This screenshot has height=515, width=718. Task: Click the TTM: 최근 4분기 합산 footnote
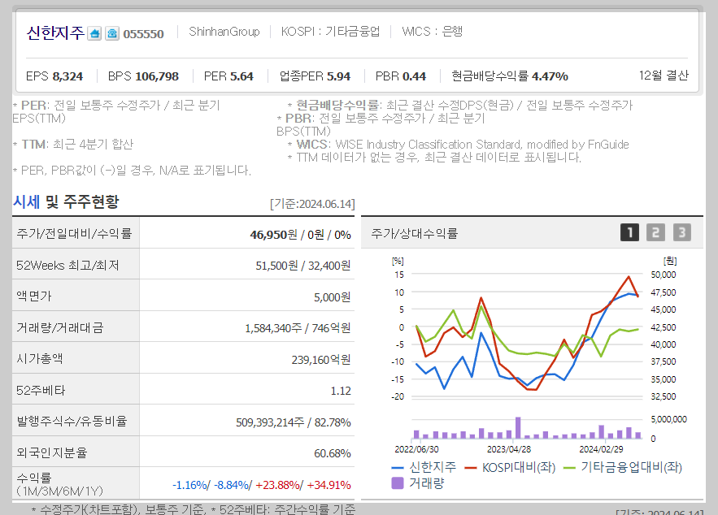point(73,145)
